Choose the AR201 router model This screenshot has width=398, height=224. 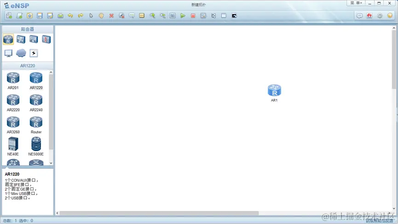click(x=13, y=81)
